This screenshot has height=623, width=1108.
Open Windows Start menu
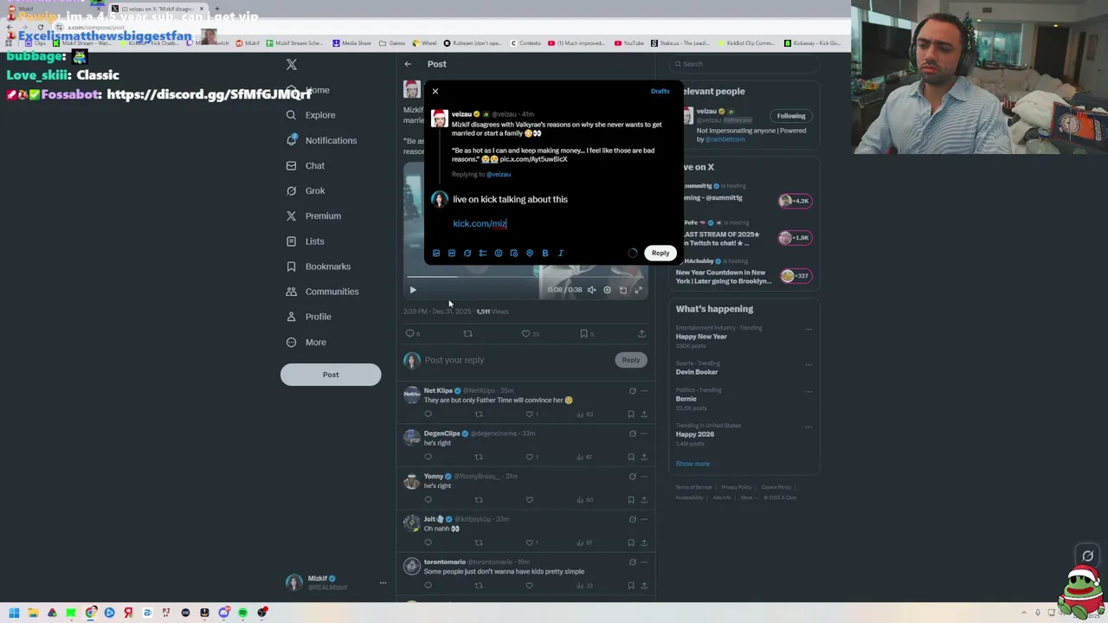14,613
